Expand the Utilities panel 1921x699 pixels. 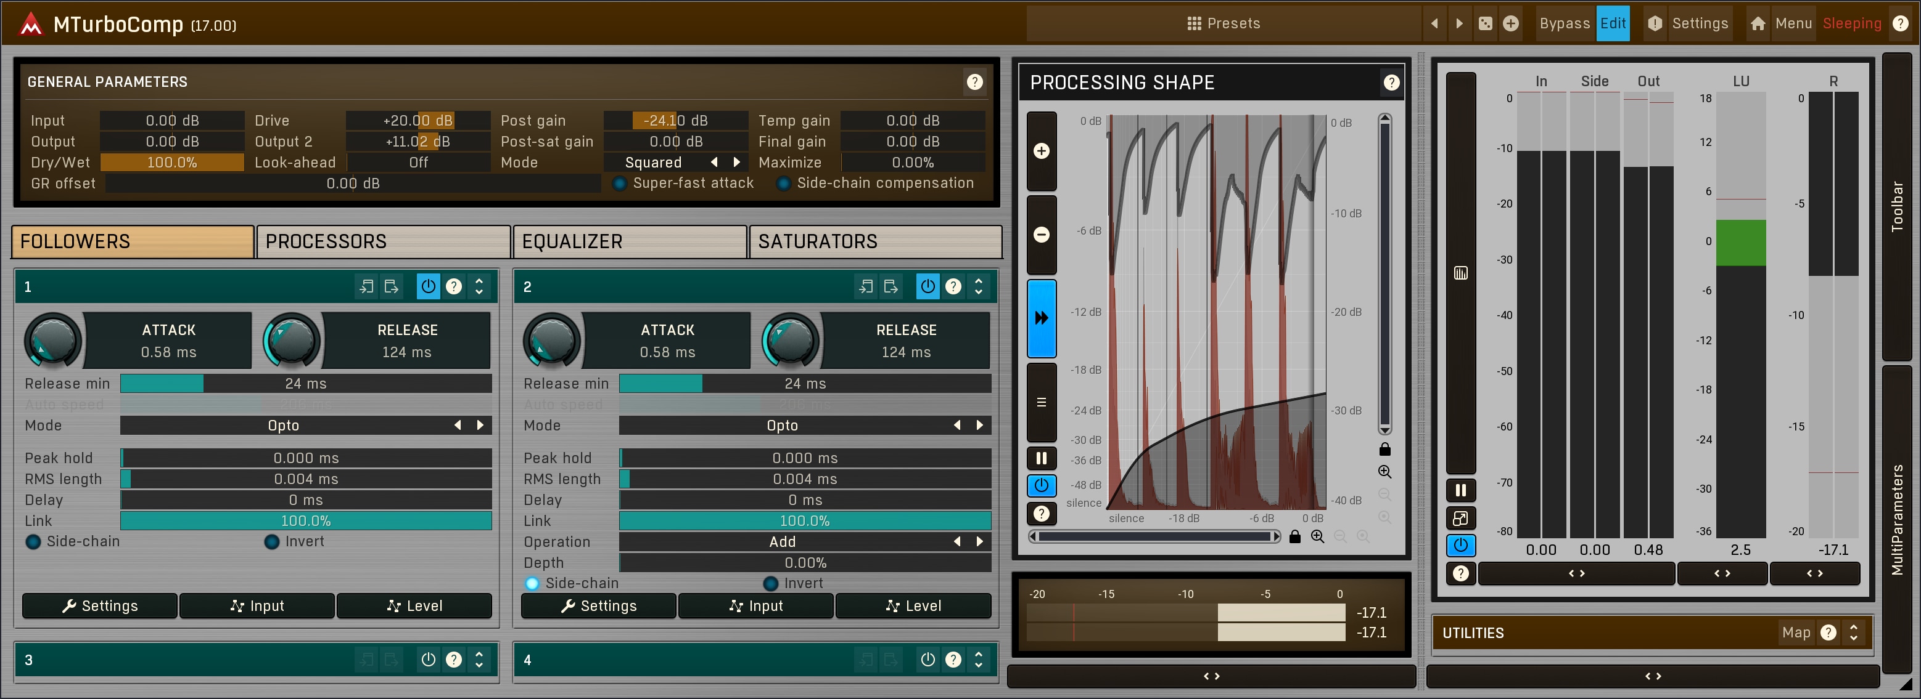(x=1853, y=632)
